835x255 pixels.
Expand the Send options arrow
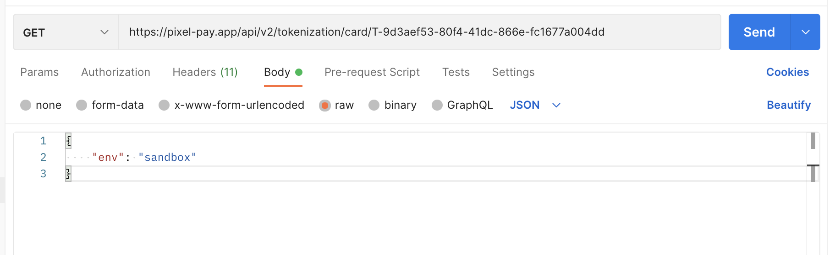[805, 32]
